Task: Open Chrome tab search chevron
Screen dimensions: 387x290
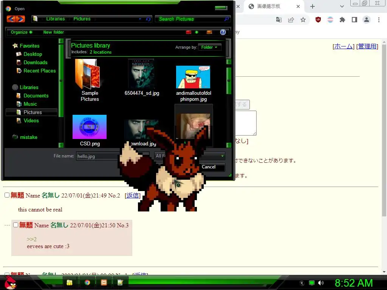Action: (342, 6)
